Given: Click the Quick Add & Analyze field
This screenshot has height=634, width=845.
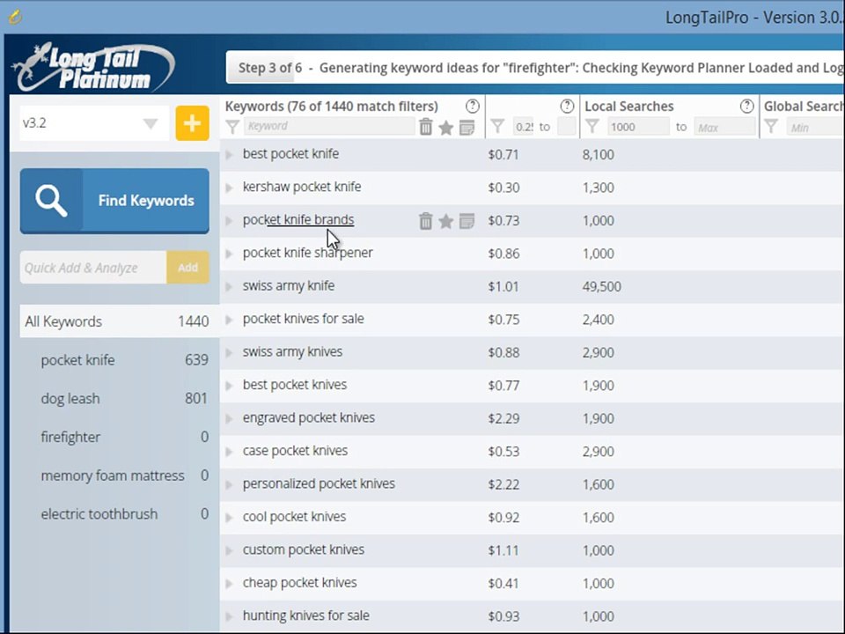Looking at the screenshot, I should point(93,268).
